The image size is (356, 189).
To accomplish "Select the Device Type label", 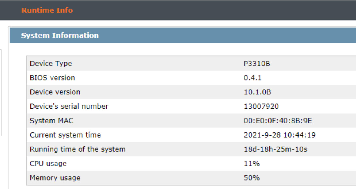I will 51,64.
